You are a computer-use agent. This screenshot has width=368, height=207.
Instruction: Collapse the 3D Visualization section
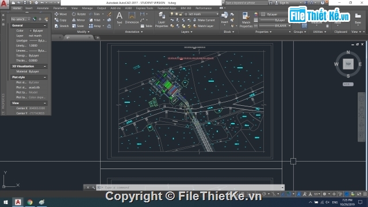(45, 67)
